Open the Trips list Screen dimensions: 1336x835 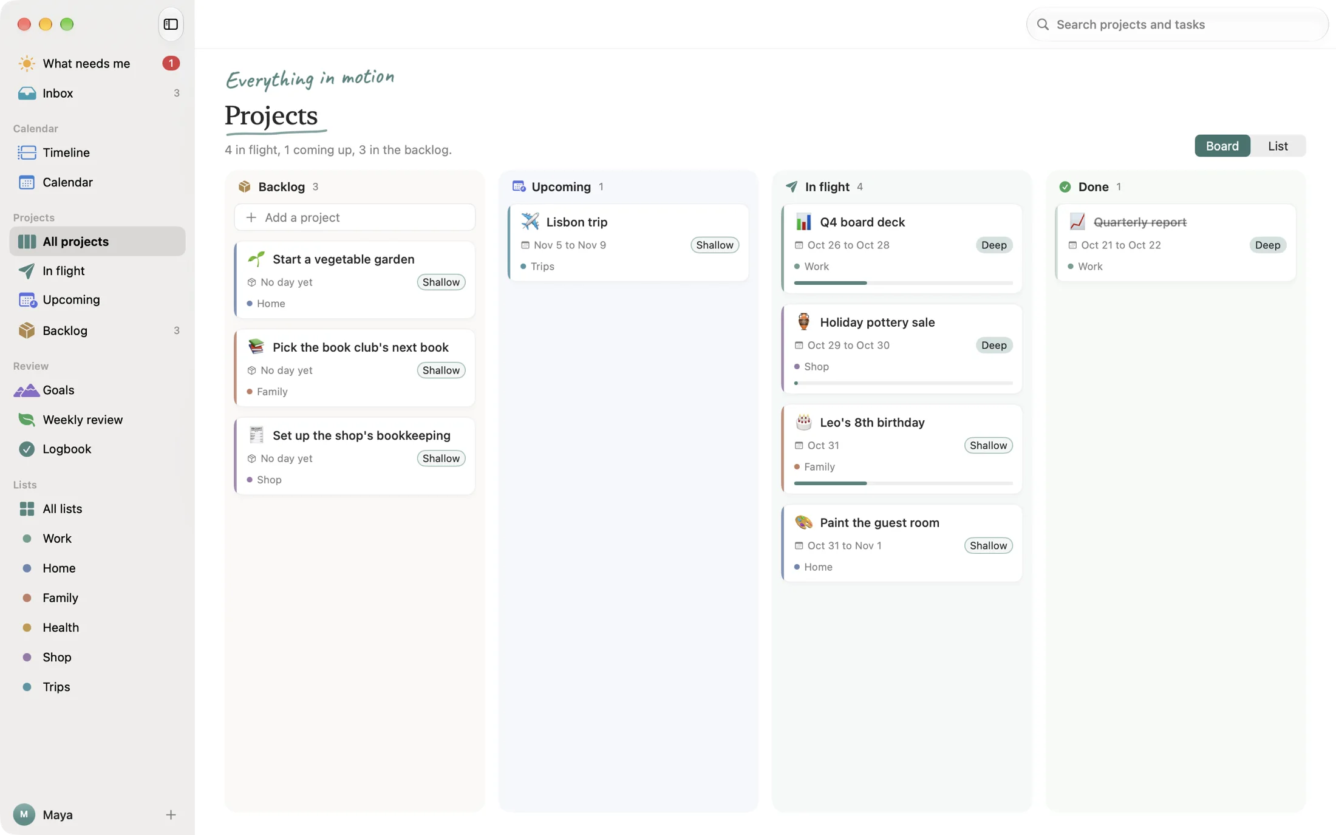[97, 687]
